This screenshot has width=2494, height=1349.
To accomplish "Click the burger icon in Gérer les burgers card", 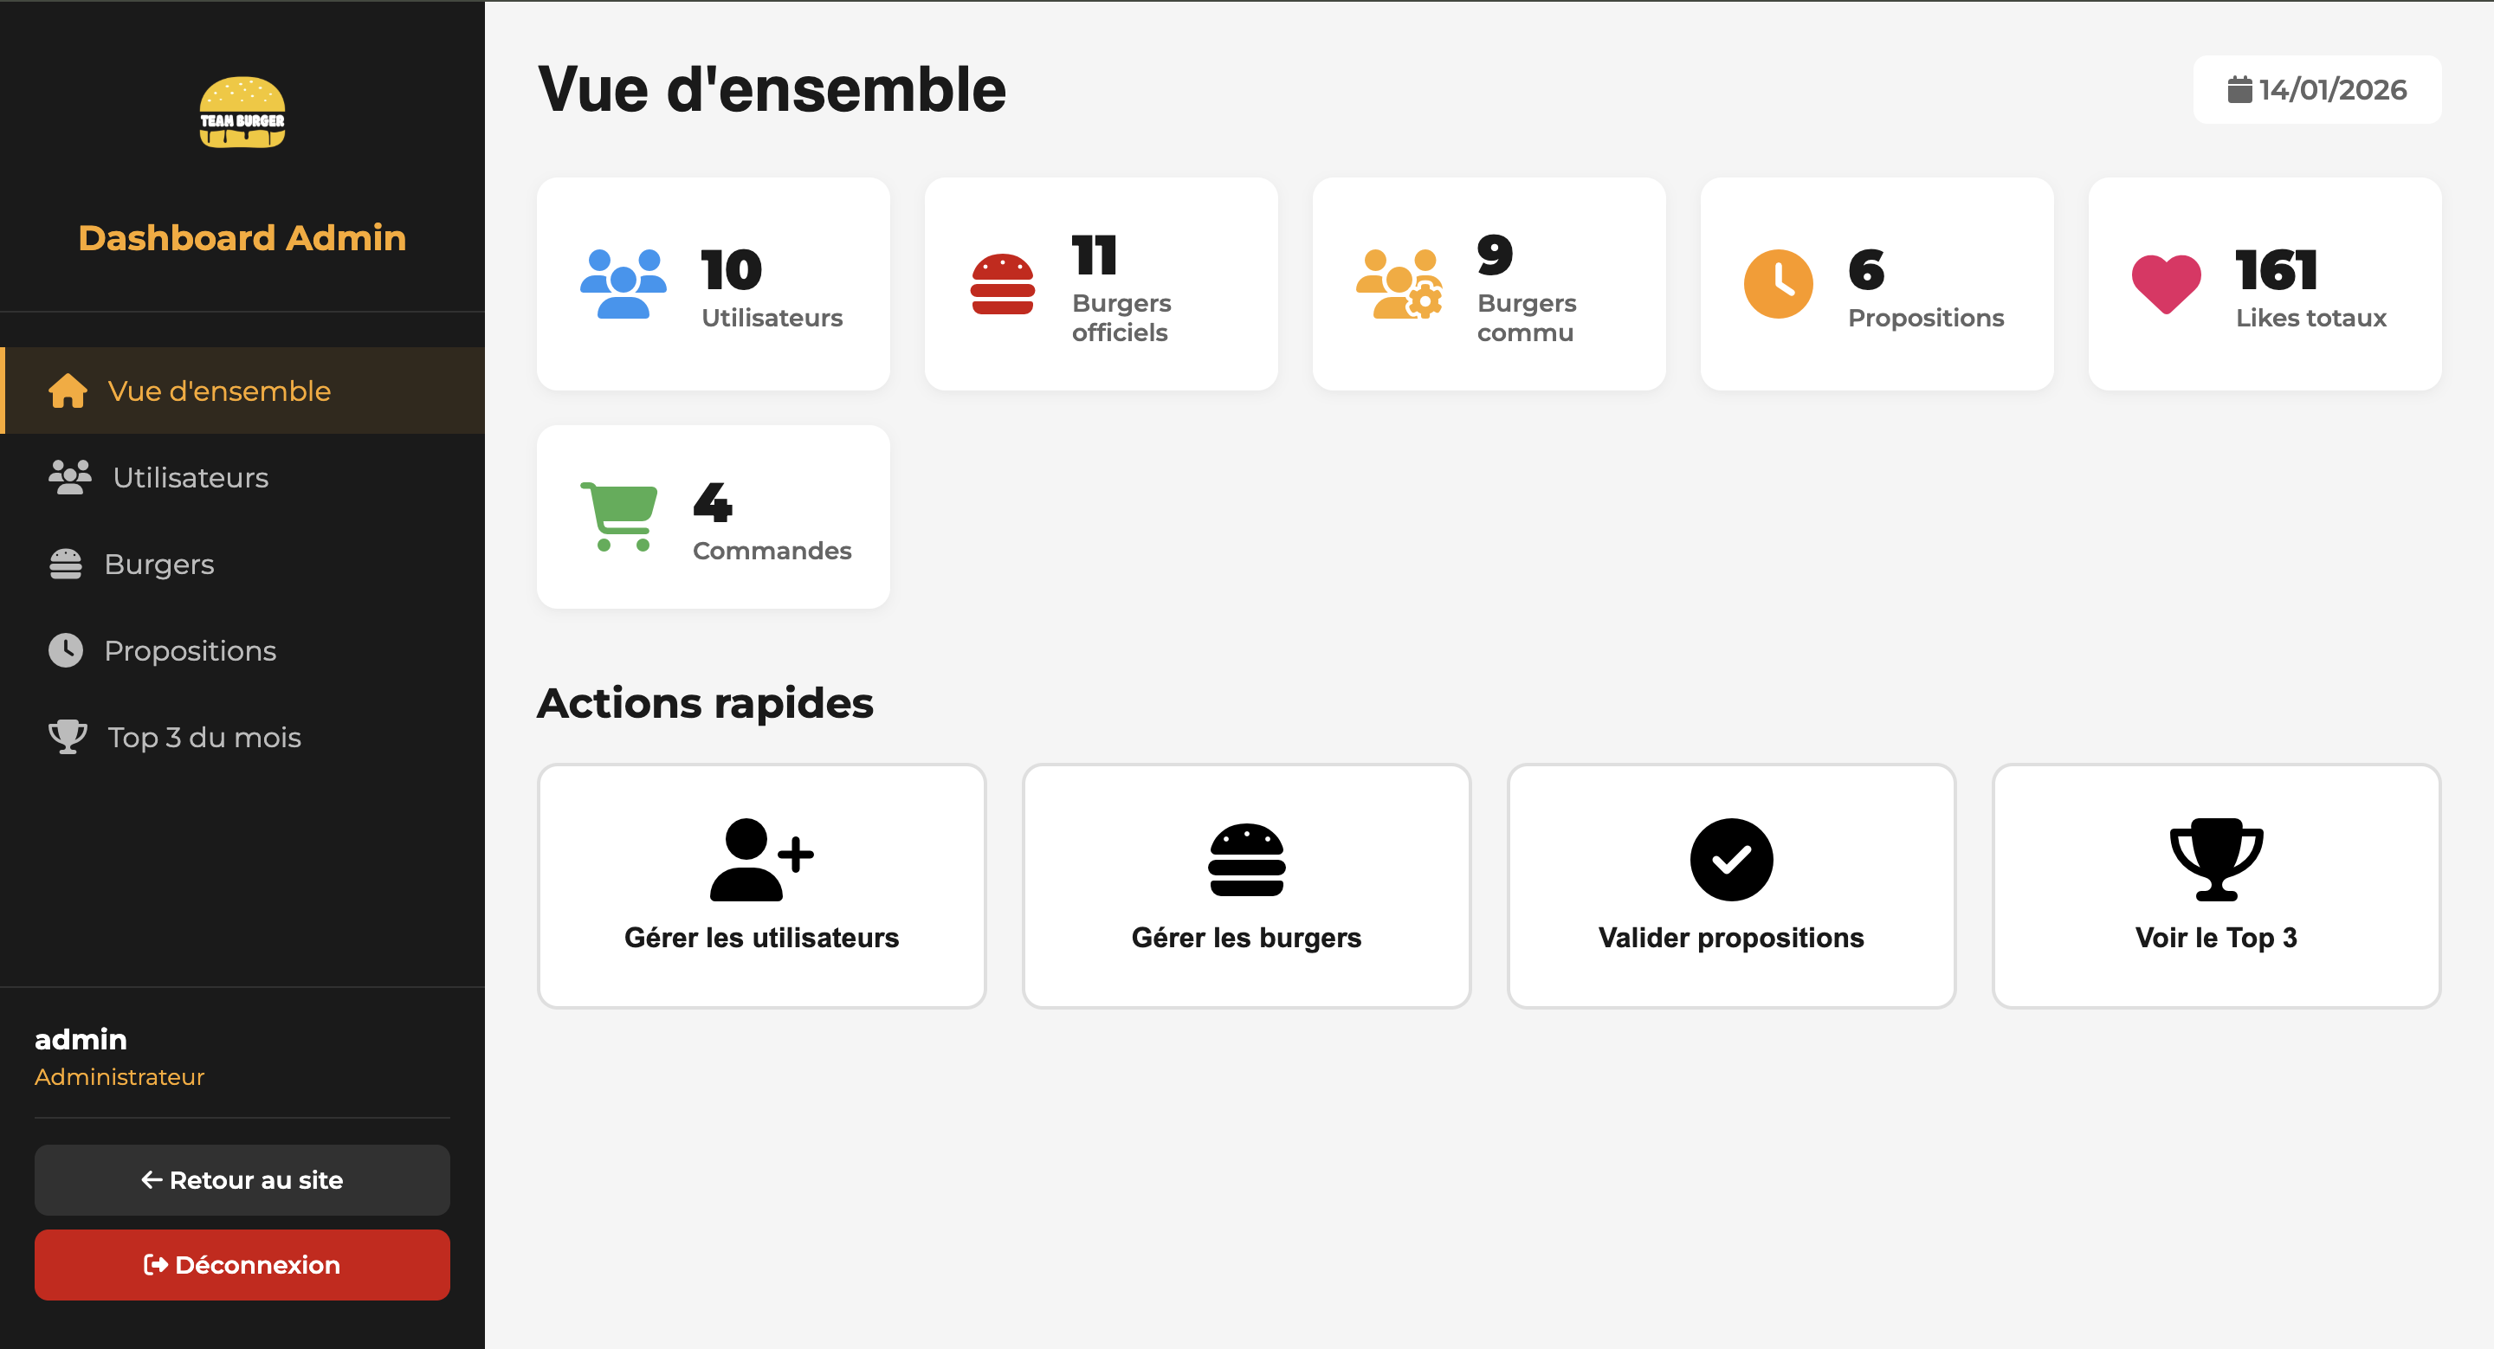I will [1246, 859].
